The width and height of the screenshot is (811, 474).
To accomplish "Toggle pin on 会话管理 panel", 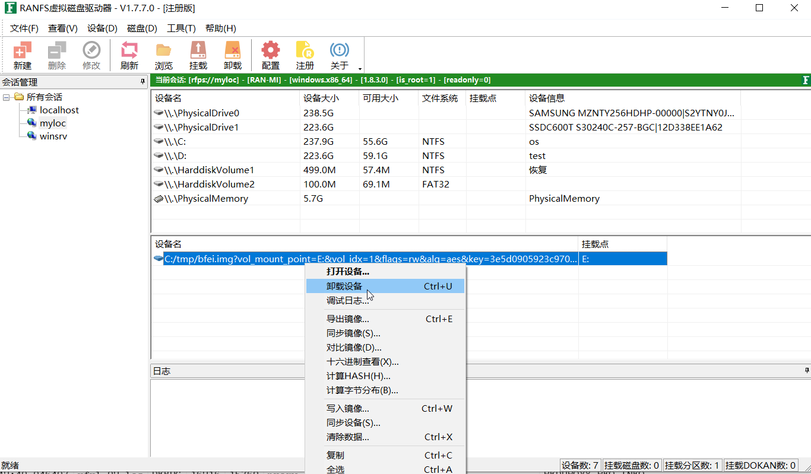I will (x=142, y=82).
